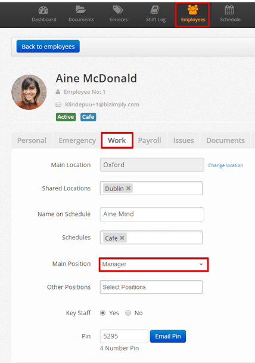Switch to the Emergency tab
Screen dimensions: 255x363
[77, 140]
